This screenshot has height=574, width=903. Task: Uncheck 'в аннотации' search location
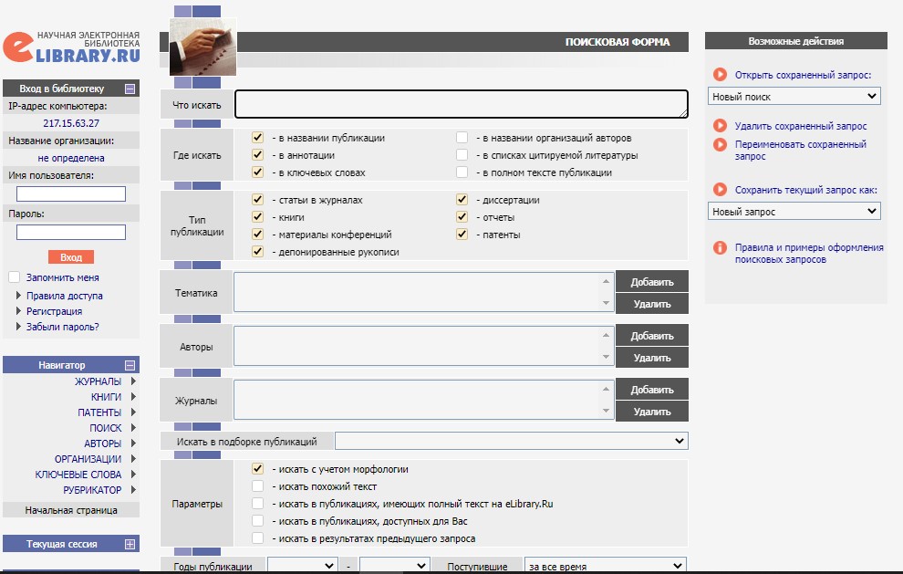[257, 155]
